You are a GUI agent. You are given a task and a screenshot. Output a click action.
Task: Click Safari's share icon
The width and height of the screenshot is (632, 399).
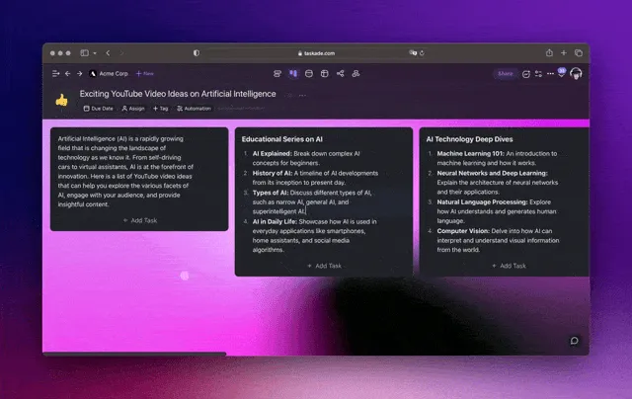tap(549, 52)
